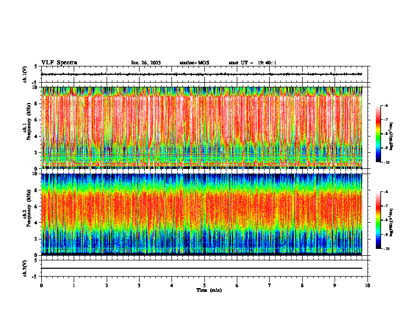The width and height of the screenshot is (414, 320).
Task: Click the "station=MOS" header label
Action: coord(194,63)
